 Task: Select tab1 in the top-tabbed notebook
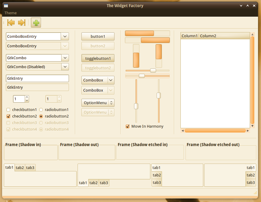[9, 167]
